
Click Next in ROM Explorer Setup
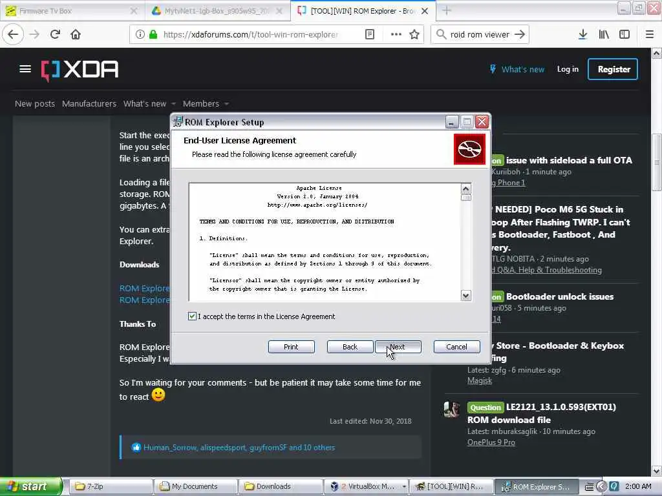tap(398, 347)
